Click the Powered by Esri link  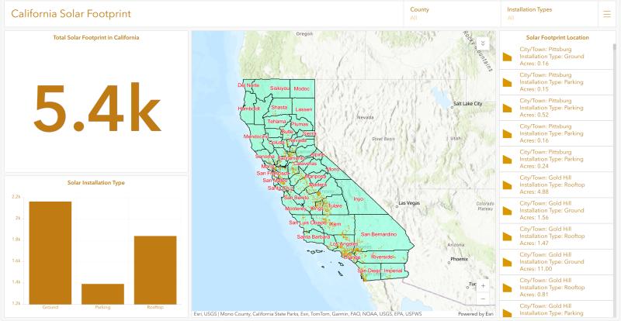coord(476,314)
